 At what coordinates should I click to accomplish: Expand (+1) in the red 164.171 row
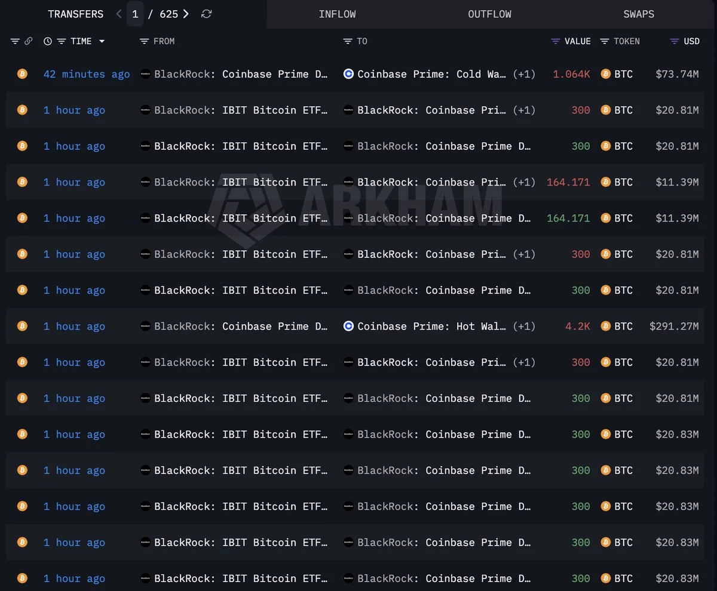click(x=524, y=182)
